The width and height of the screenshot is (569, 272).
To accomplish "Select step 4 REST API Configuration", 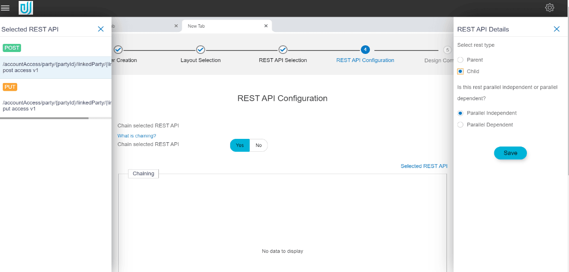I will (x=365, y=50).
